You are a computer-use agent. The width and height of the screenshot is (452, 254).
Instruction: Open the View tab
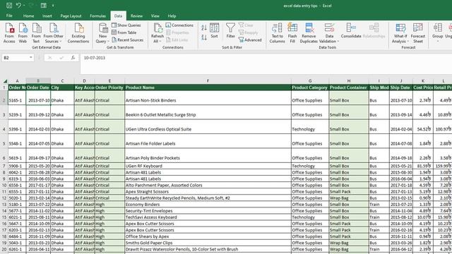tap(155, 16)
